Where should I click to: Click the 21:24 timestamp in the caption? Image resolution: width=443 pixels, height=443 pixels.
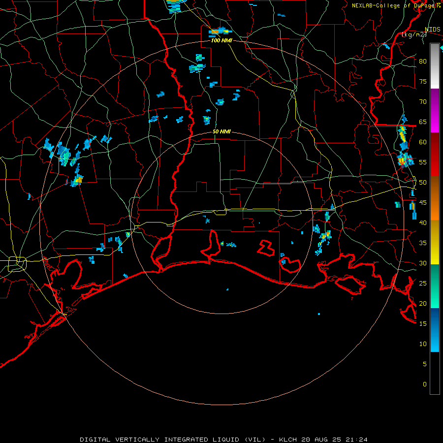pyautogui.click(x=356, y=440)
